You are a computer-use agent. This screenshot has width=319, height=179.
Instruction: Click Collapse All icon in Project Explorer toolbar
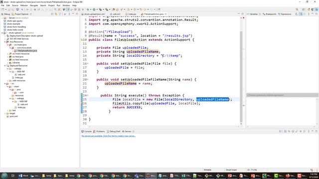point(52,14)
